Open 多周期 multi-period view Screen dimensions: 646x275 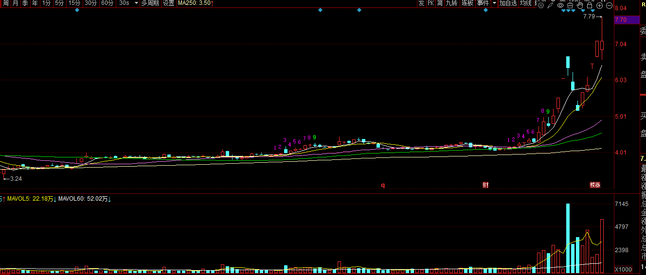point(150,3)
